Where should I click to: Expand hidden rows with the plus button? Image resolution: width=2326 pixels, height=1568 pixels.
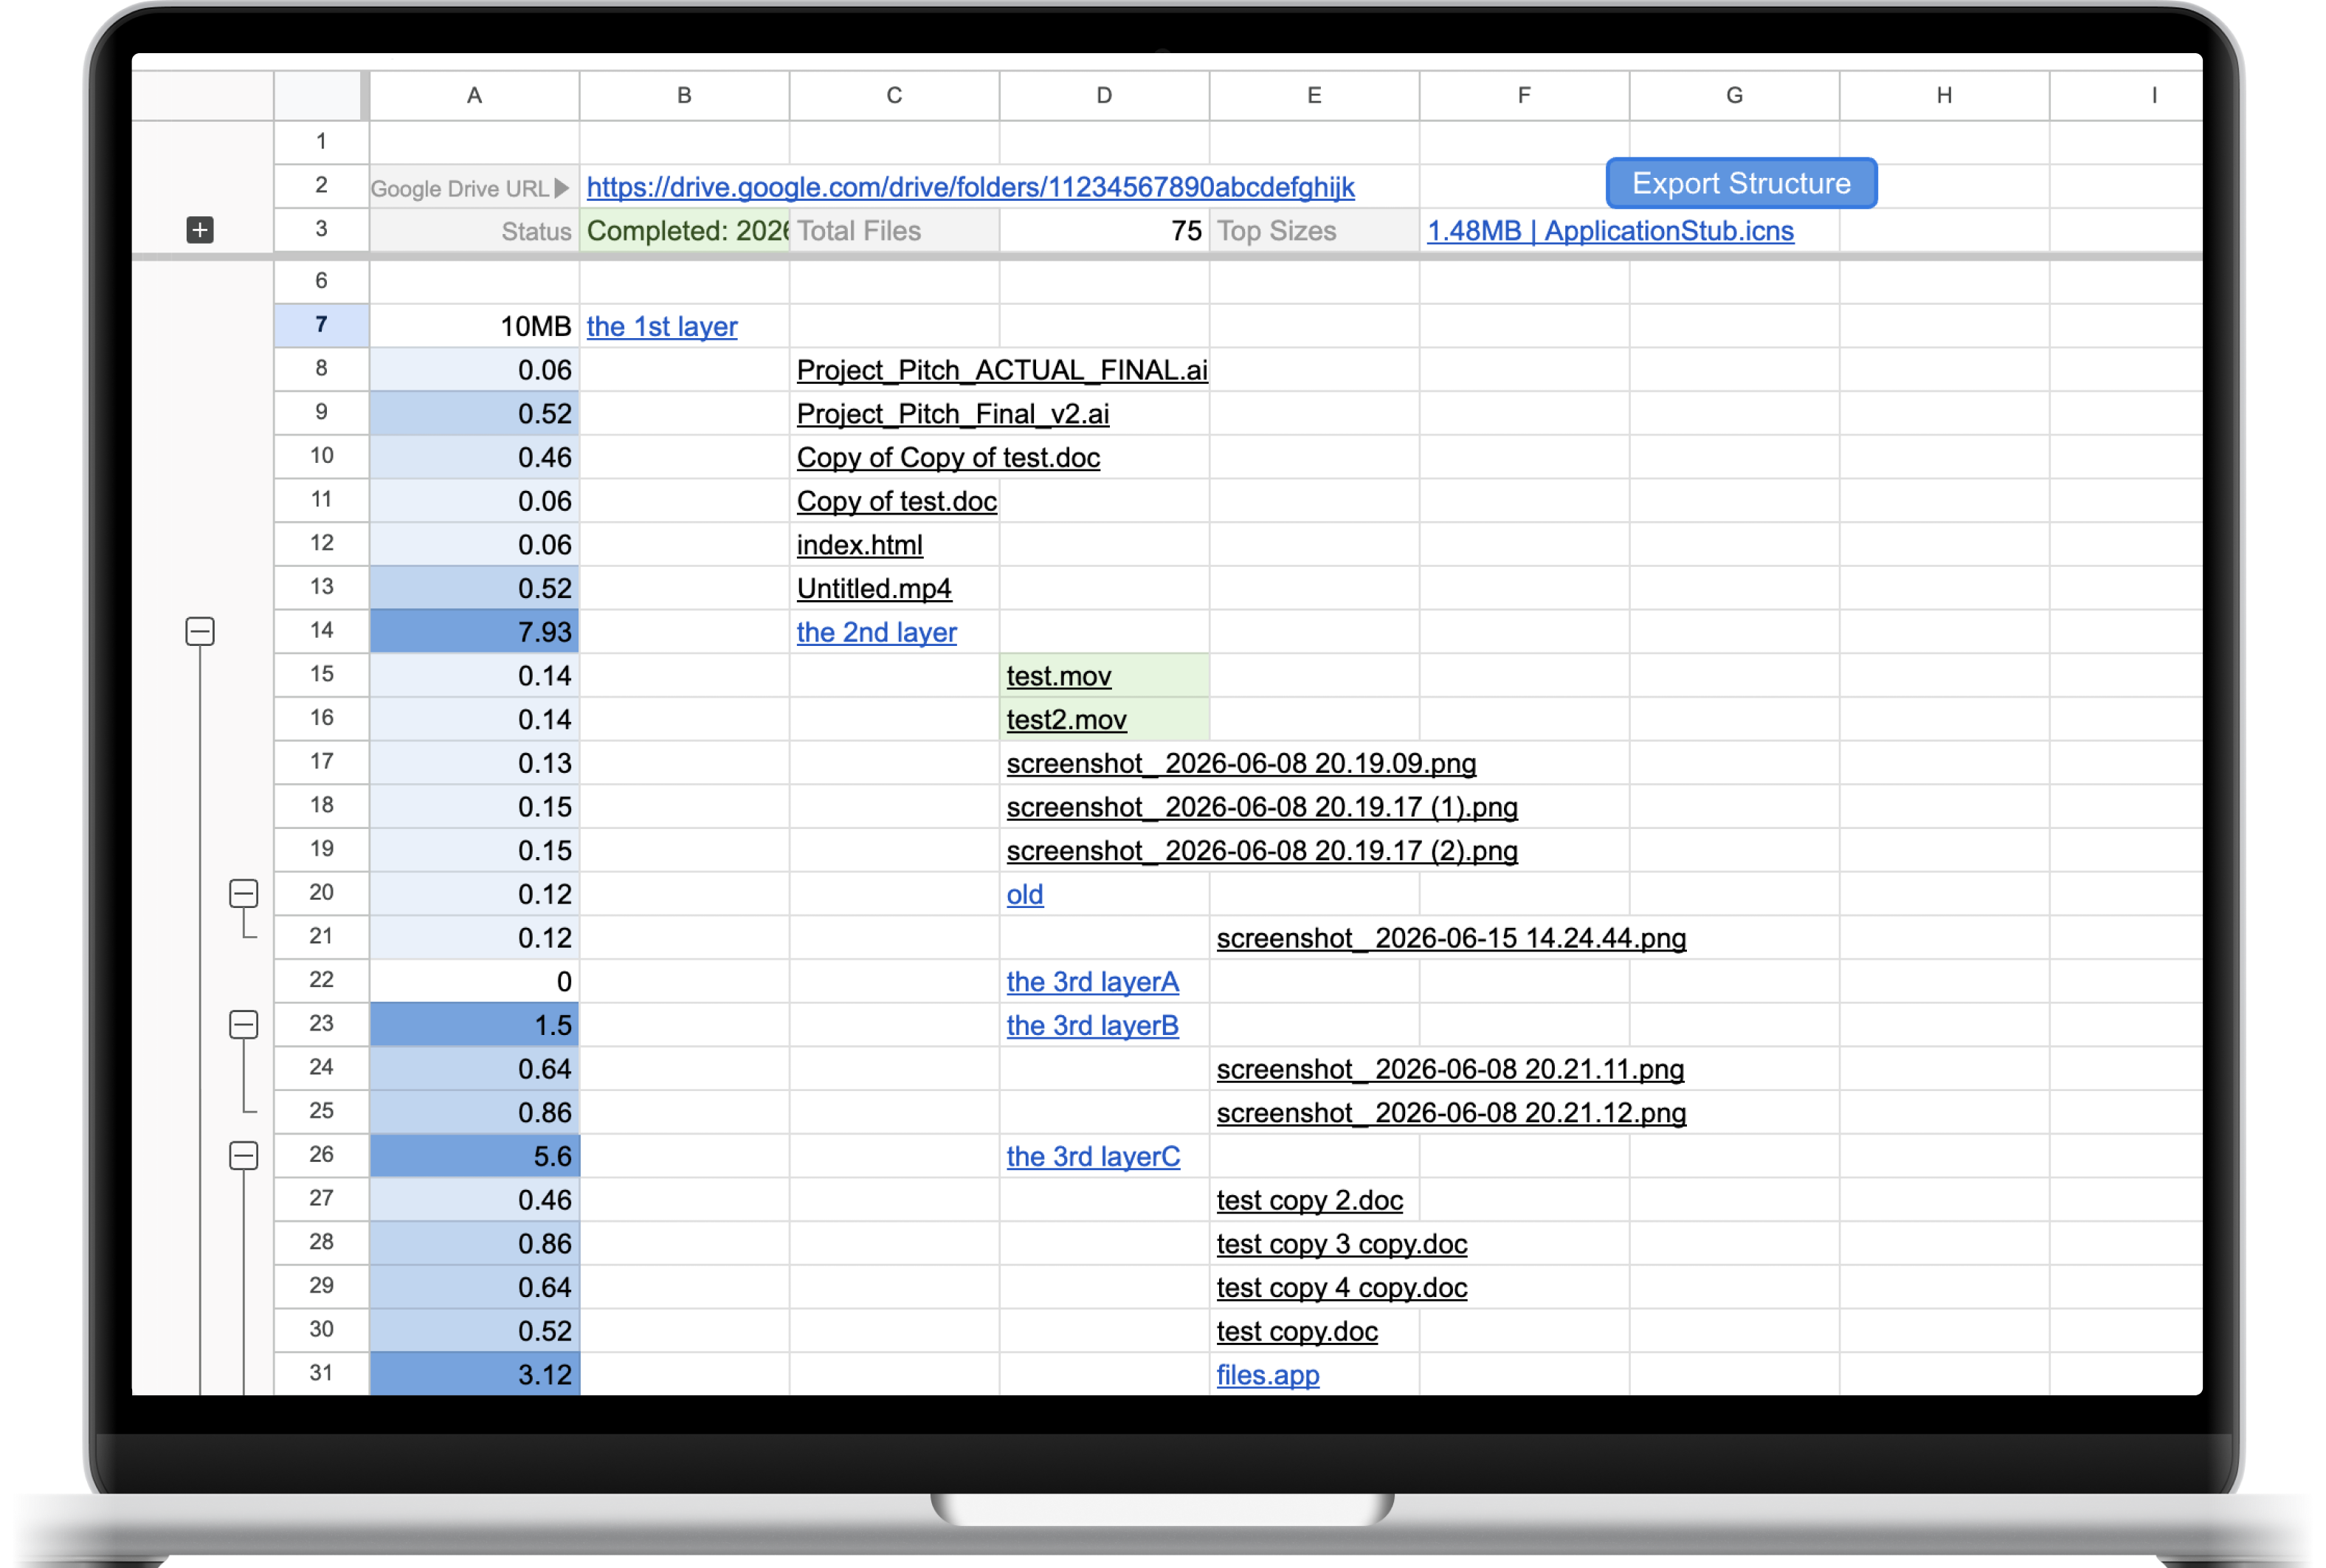coord(200,230)
